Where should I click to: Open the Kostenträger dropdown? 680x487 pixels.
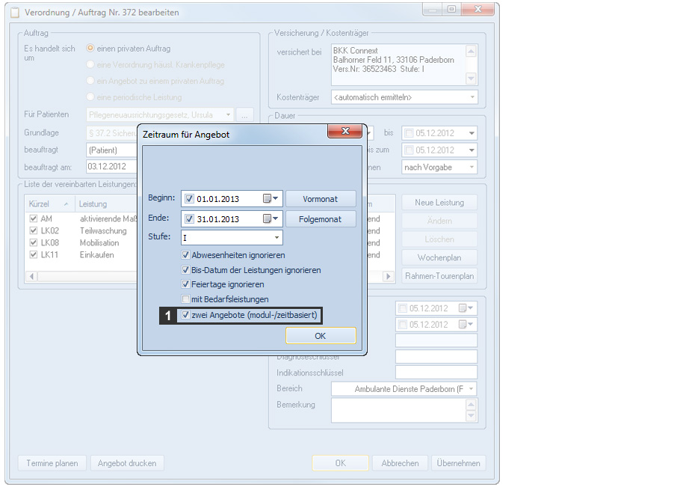pyautogui.click(x=472, y=97)
